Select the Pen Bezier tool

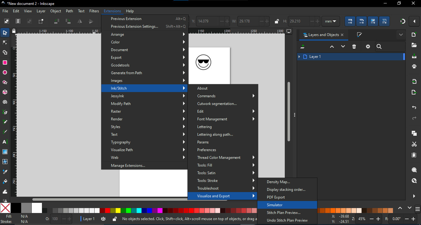[5, 112]
